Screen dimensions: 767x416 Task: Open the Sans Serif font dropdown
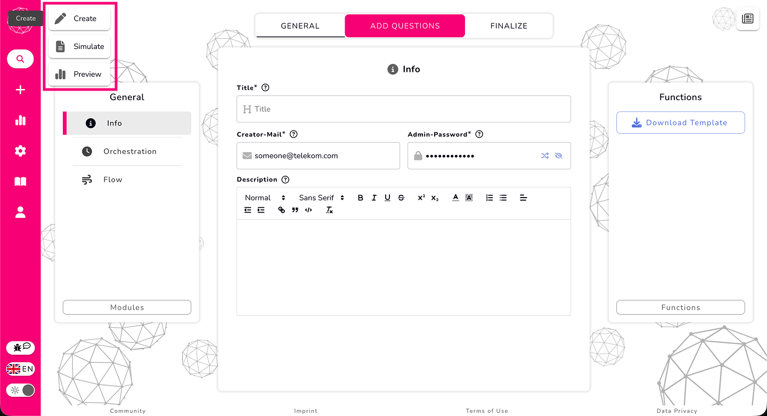pyautogui.click(x=320, y=198)
